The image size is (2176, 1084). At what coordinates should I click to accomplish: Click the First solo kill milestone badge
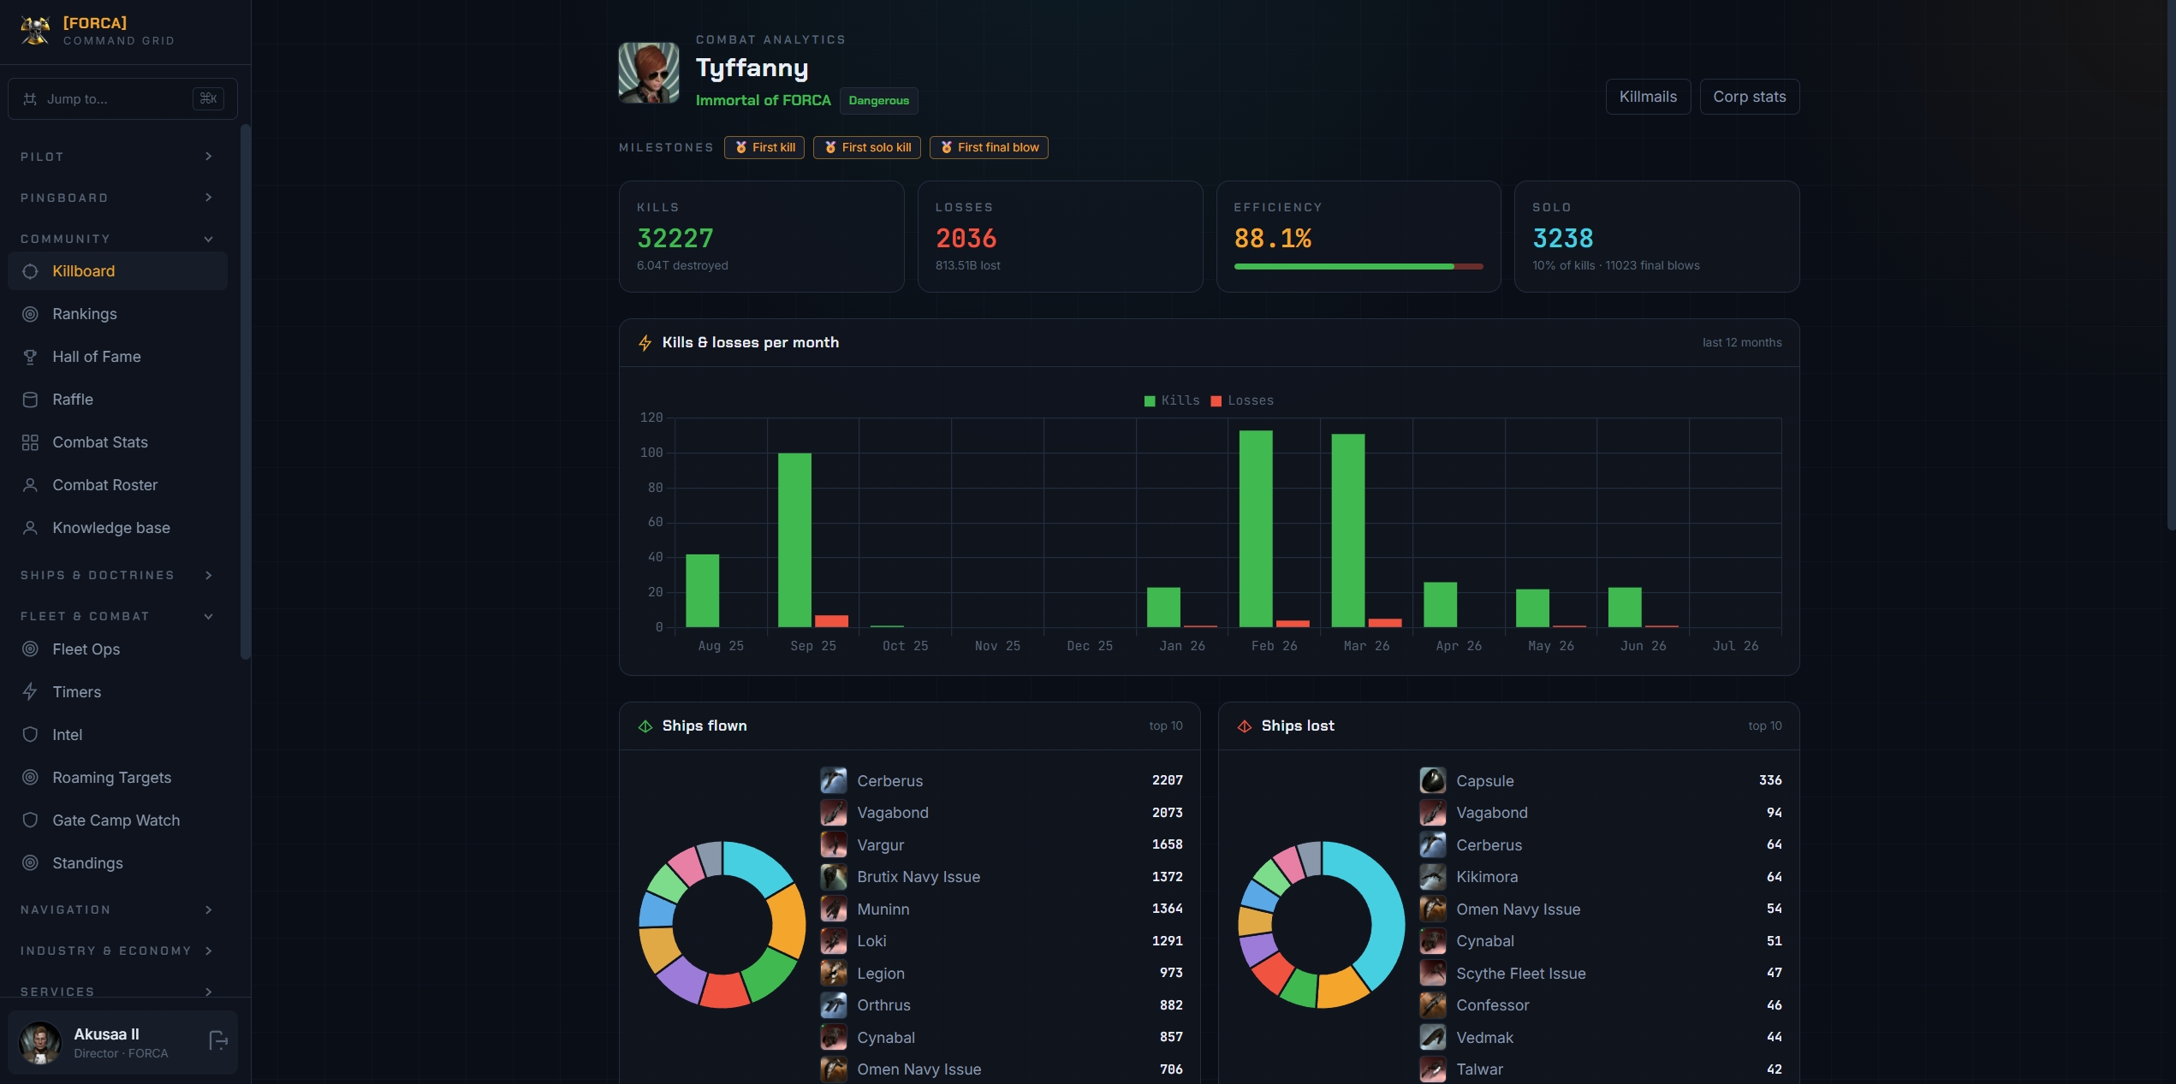[867, 147]
